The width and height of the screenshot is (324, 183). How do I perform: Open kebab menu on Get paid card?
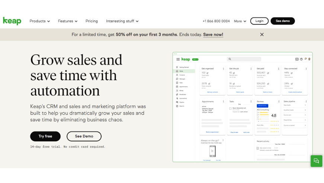pos(279,69)
